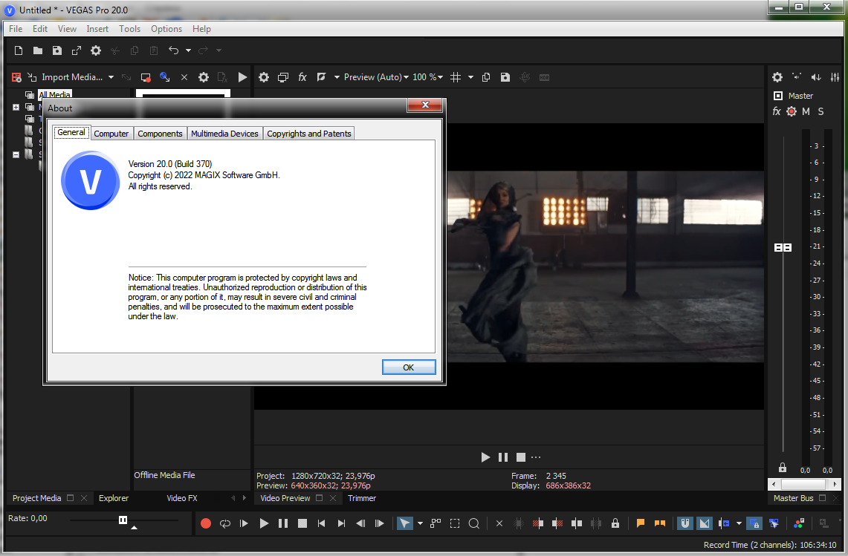Image resolution: width=848 pixels, height=556 pixels.
Task: Toggle Enable Snapping magnet icon
Action: point(684,523)
